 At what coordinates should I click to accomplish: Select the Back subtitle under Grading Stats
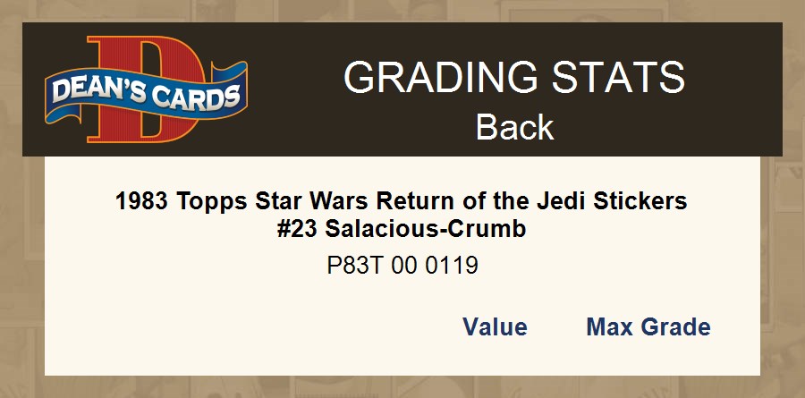514,127
